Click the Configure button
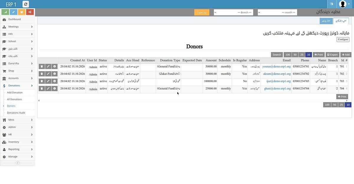Image resolution: width=354 pixels, height=184 pixels. click(x=343, y=39)
